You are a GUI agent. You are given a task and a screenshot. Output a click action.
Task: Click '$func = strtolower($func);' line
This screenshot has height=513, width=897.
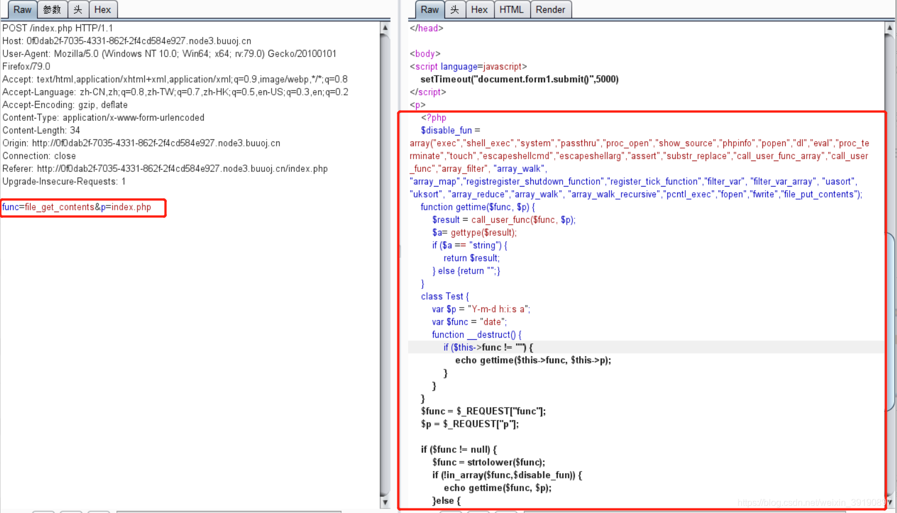pos(489,462)
